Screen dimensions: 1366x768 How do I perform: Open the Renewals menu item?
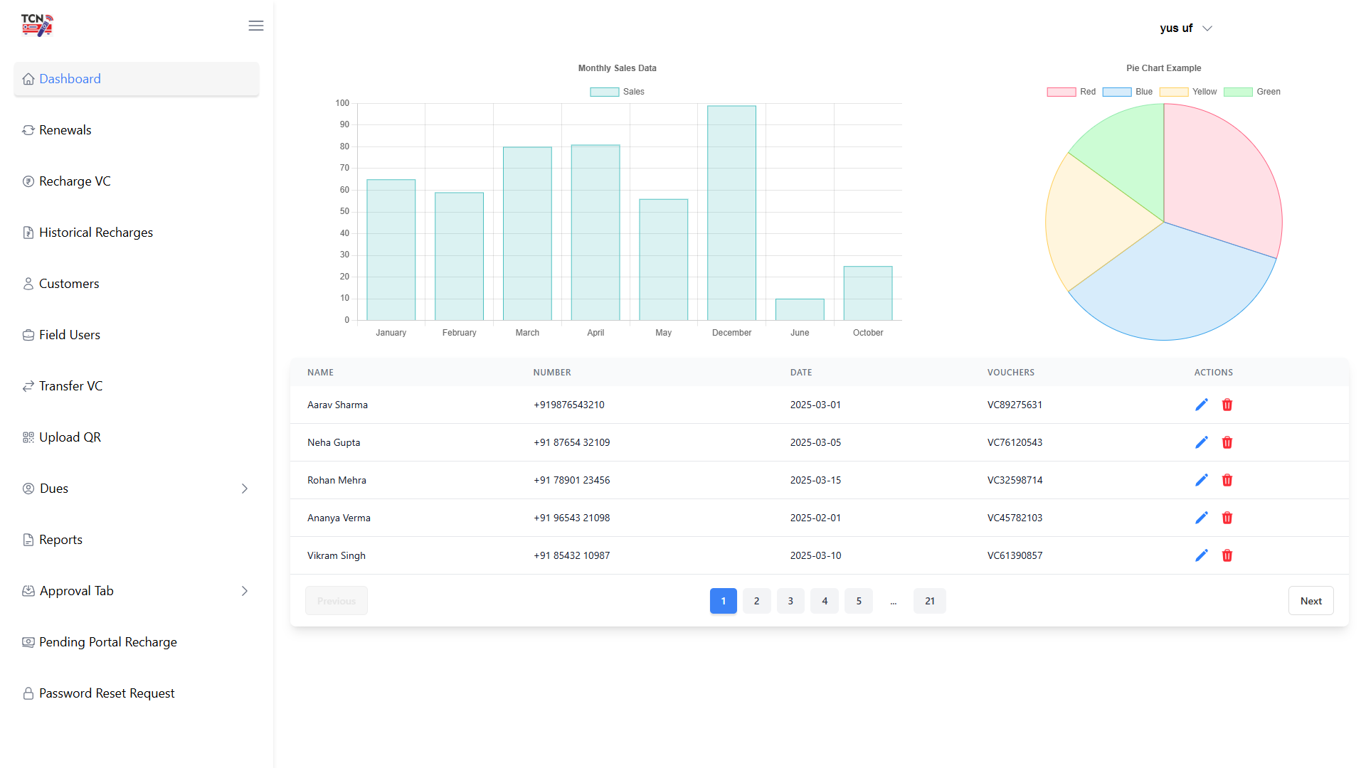coord(65,130)
